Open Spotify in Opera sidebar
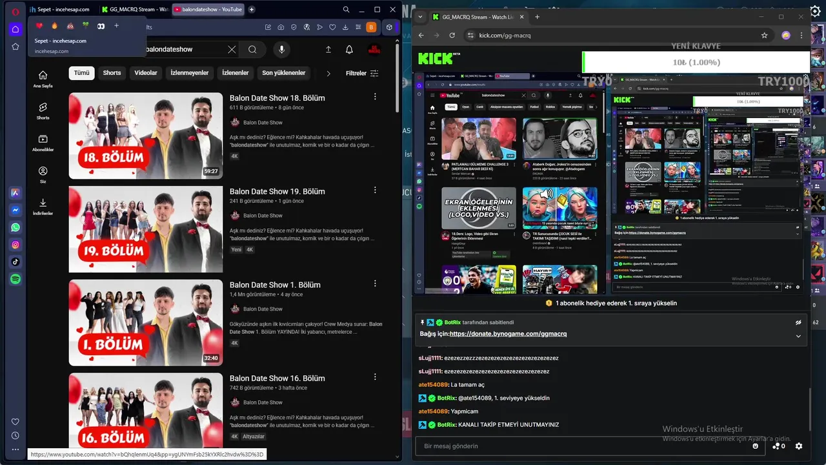Image resolution: width=826 pixels, height=465 pixels. (x=15, y=279)
